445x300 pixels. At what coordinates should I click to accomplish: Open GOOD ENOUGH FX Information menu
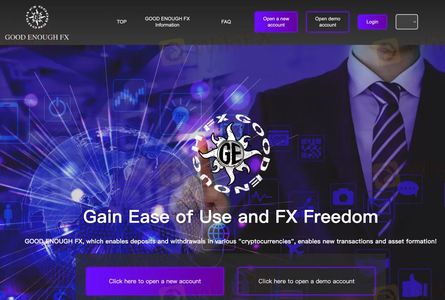point(167,22)
